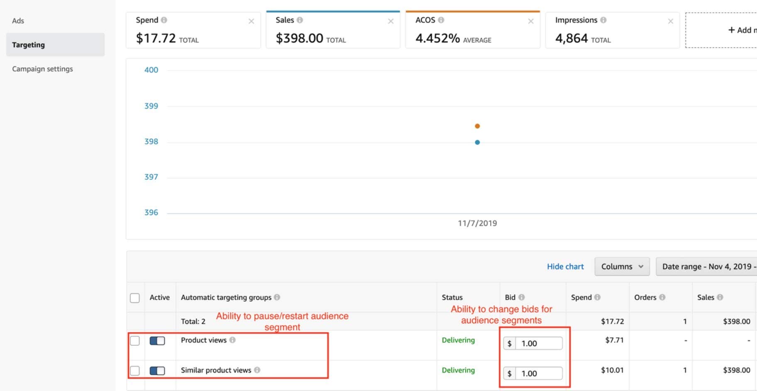Click info icon next to Impressions metric
This screenshot has width=757, height=391.
(603, 20)
